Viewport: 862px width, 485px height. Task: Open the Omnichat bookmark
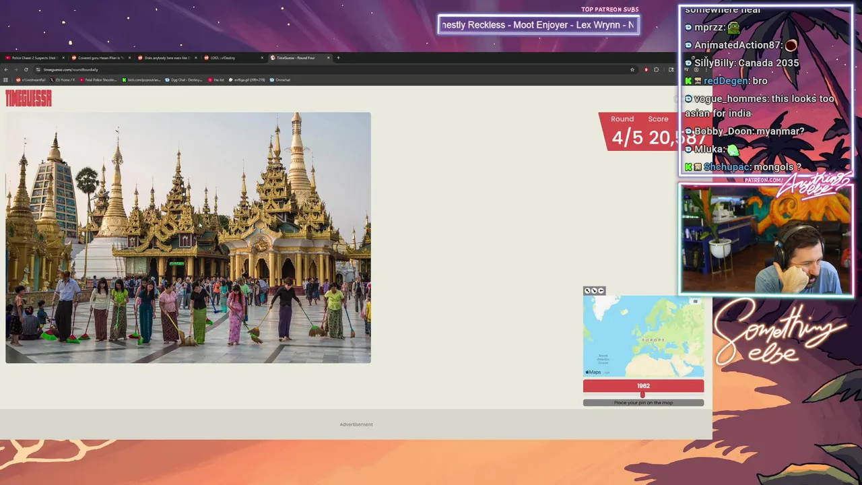click(x=280, y=79)
